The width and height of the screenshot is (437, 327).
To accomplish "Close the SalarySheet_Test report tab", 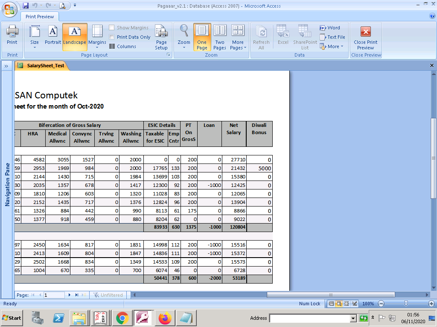I will 432,65.
